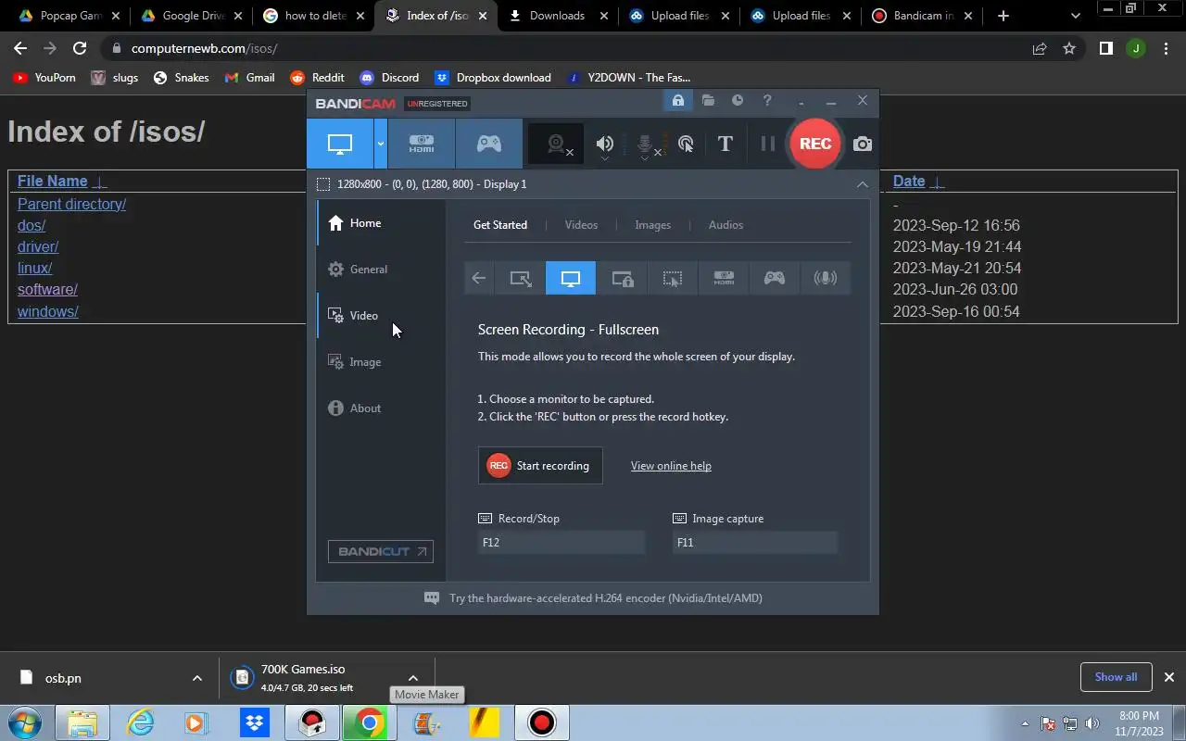
Task: Open the text overlay T icon
Action: (725, 144)
